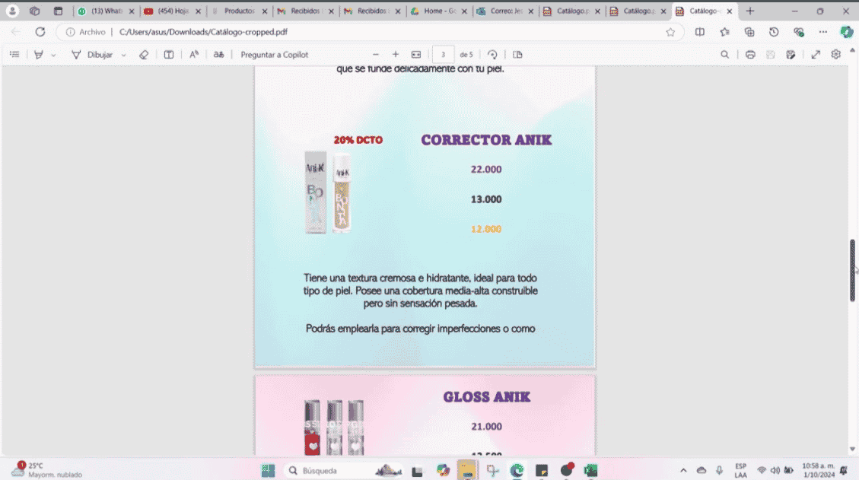This screenshot has height=480, width=859.
Task: Click the taskbar Búsqueda search box
Action: point(344,471)
